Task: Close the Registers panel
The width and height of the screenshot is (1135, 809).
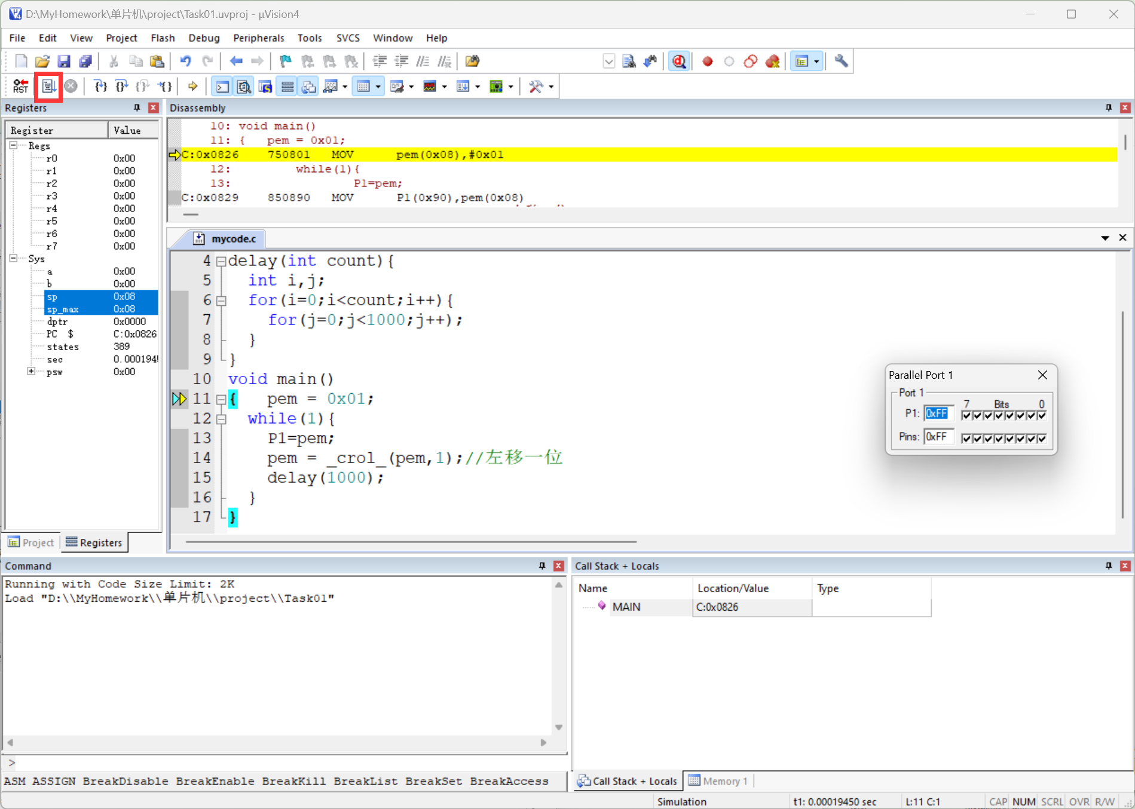Action: 154,108
